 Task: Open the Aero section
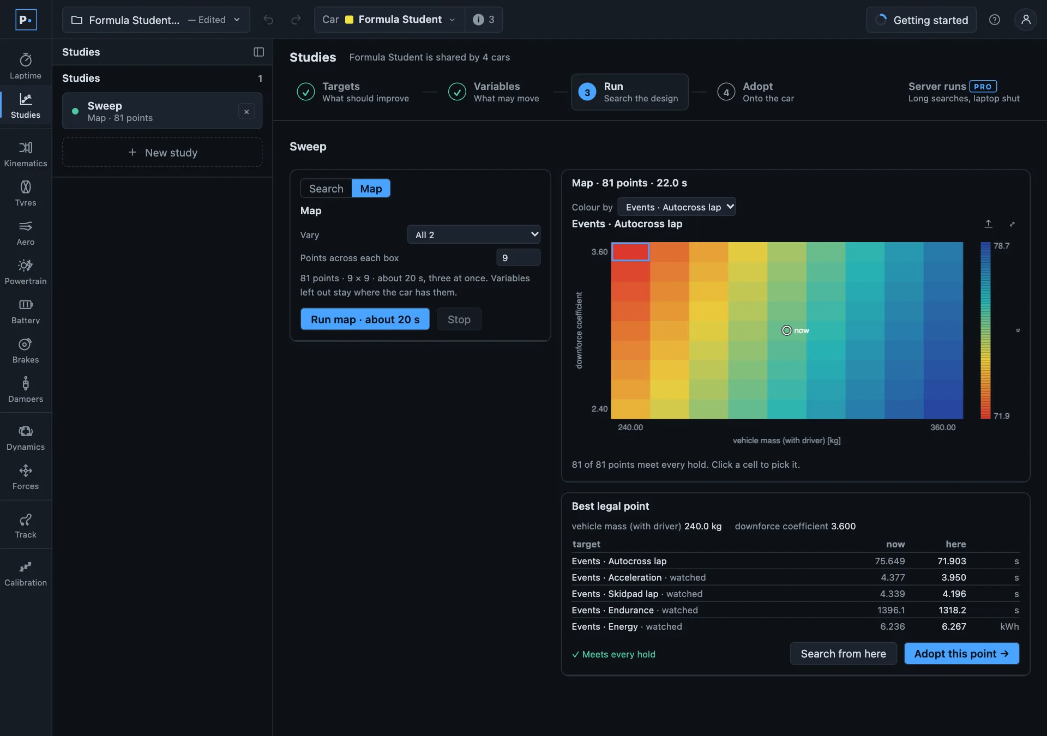pyautogui.click(x=26, y=233)
